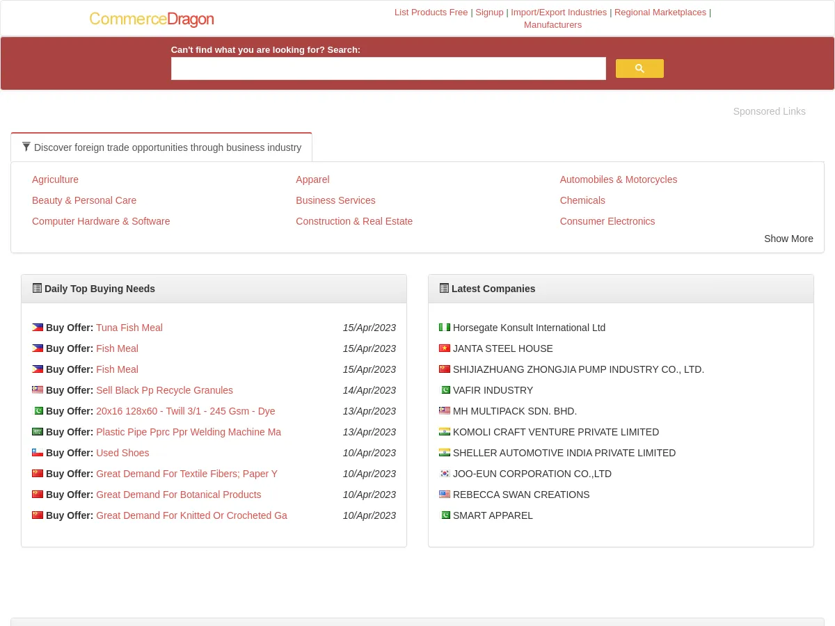Select the filter icon next to trade opportunities

[26, 147]
